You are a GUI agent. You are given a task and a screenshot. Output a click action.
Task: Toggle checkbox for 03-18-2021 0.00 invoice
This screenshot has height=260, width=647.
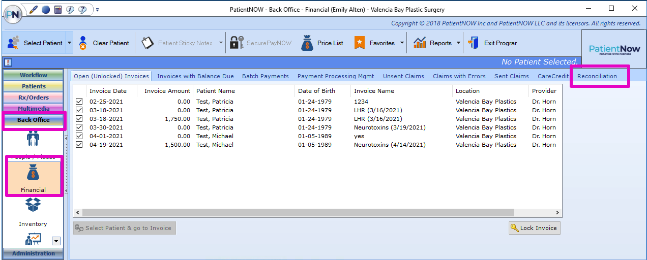click(79, 110)
